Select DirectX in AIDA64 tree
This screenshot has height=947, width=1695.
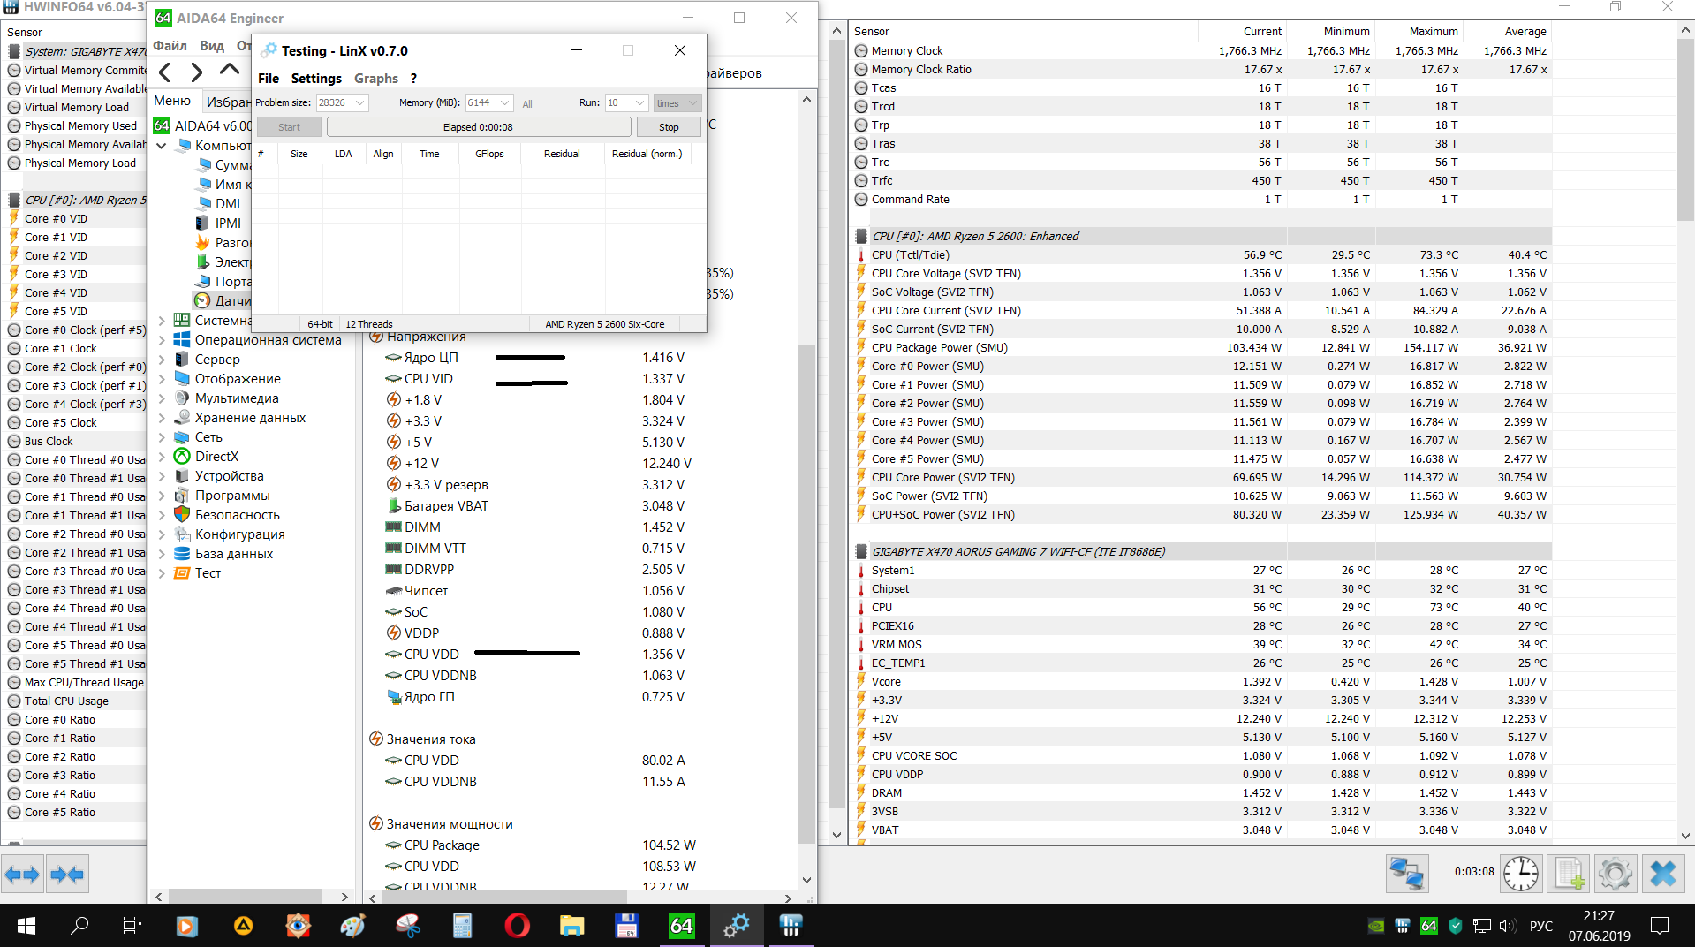point(217,457)
